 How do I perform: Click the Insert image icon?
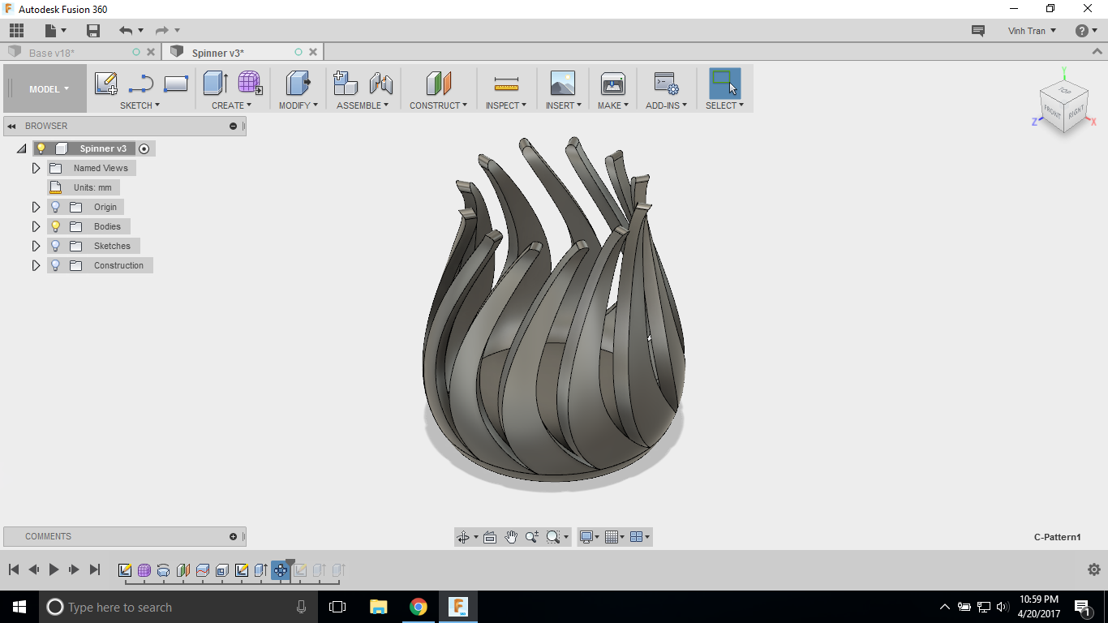[562, 84]
